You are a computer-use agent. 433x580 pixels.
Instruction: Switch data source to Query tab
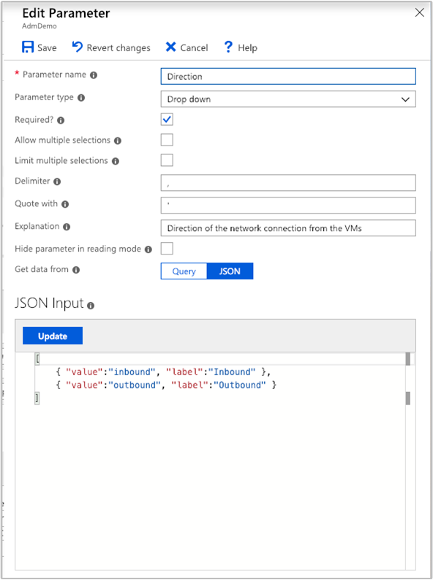184,271
